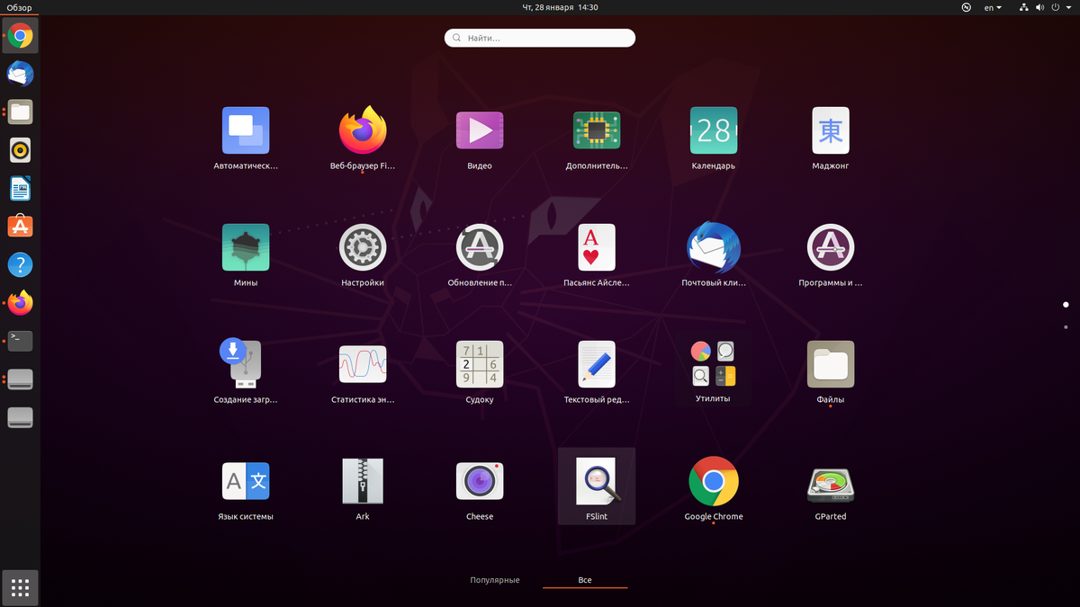This screenshot has height=607, width=1080.
Task: Open Rhythmbox from the dock
Action: pos(20,150)
